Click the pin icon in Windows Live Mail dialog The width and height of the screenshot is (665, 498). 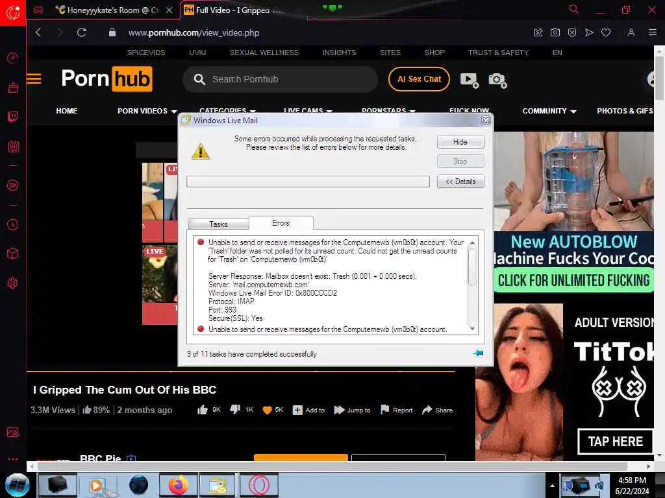[x=478, y=353]
